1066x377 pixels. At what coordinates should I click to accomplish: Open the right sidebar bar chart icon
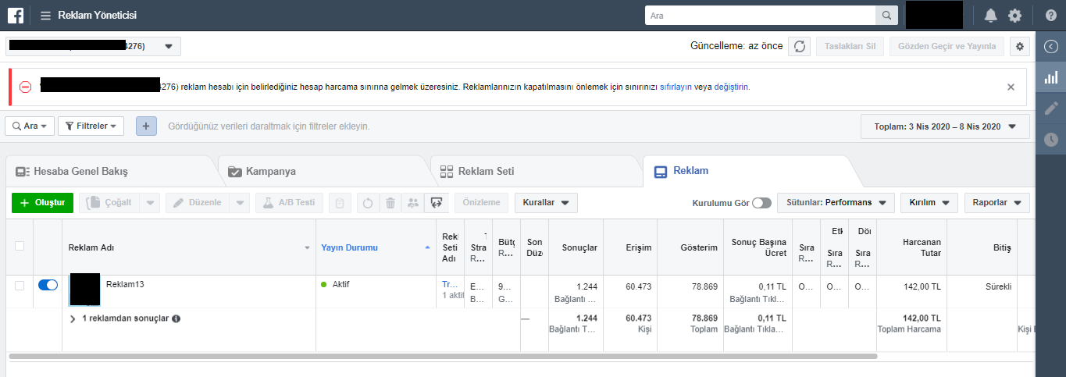pyautogui.click(x=1051, y=77)
